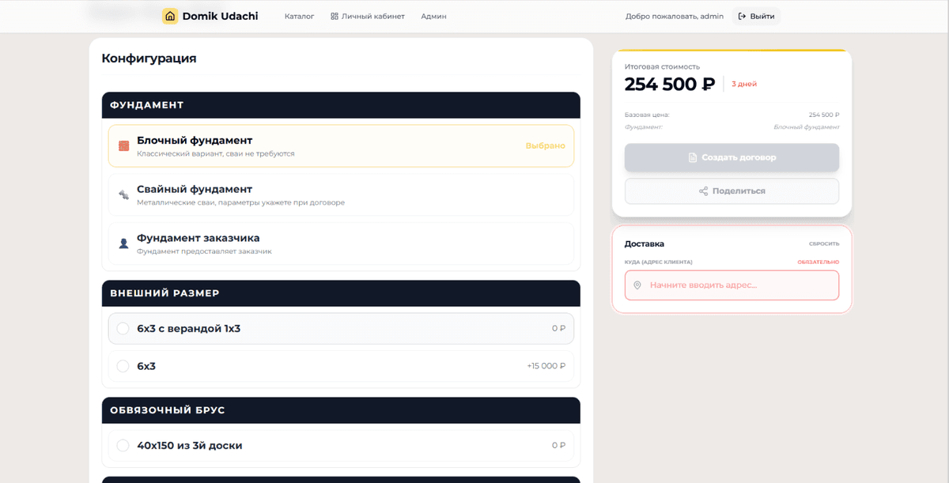Screen dimensions: 949x483
Task: Click the grid icon beside Личный кабинет
Action: click(335, 16)
